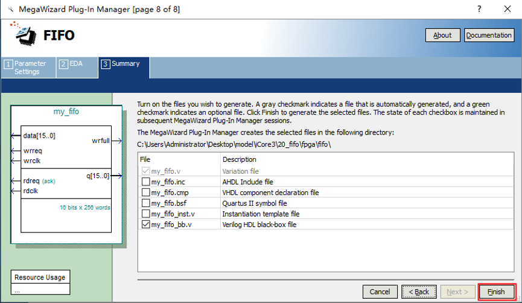Check the my_fifo.cmp VHDL component file
This screenshot has height=303, width=522.
[145, 193]
